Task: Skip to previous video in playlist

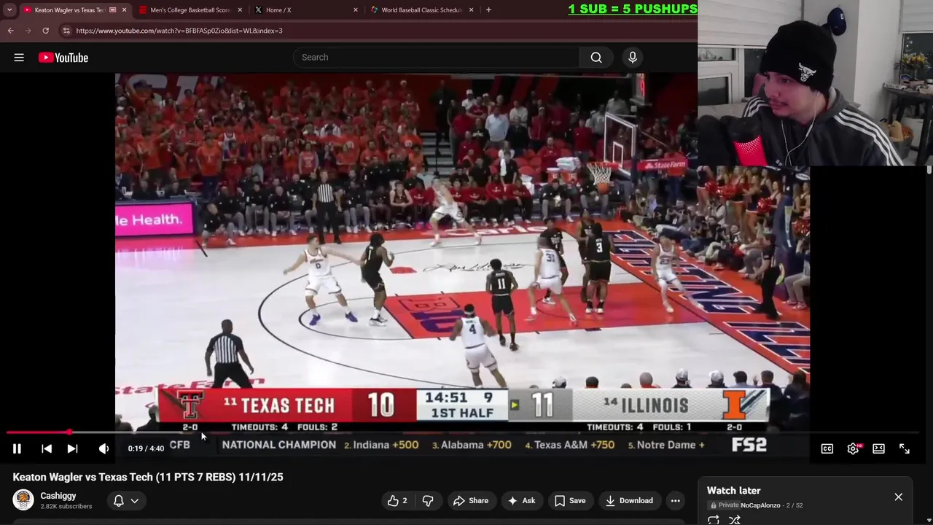Action: tap(46, 448)
